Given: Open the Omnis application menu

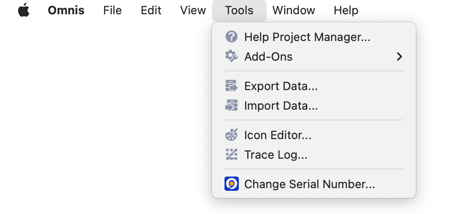Looking at the screenshot, I should pos(66,11).
